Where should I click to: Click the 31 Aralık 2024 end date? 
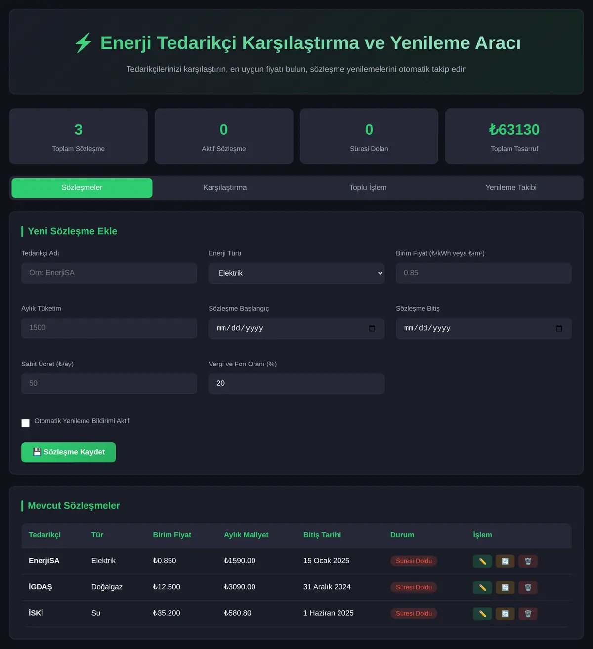tap(327, 587)
